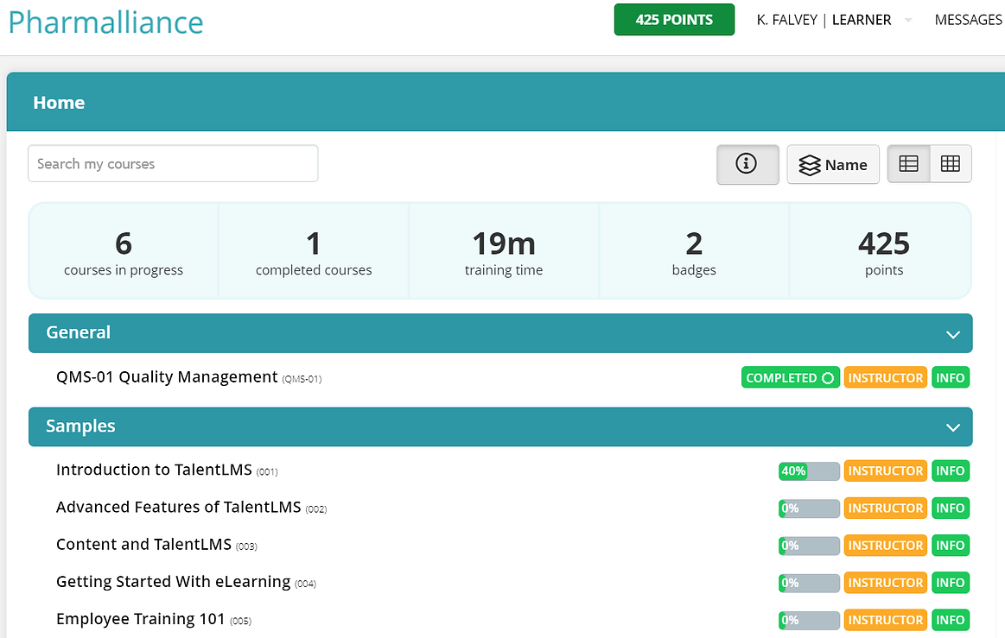Switch to grid view layout
This screenshot has width=1005, height=638.
[x=951, y=164]
